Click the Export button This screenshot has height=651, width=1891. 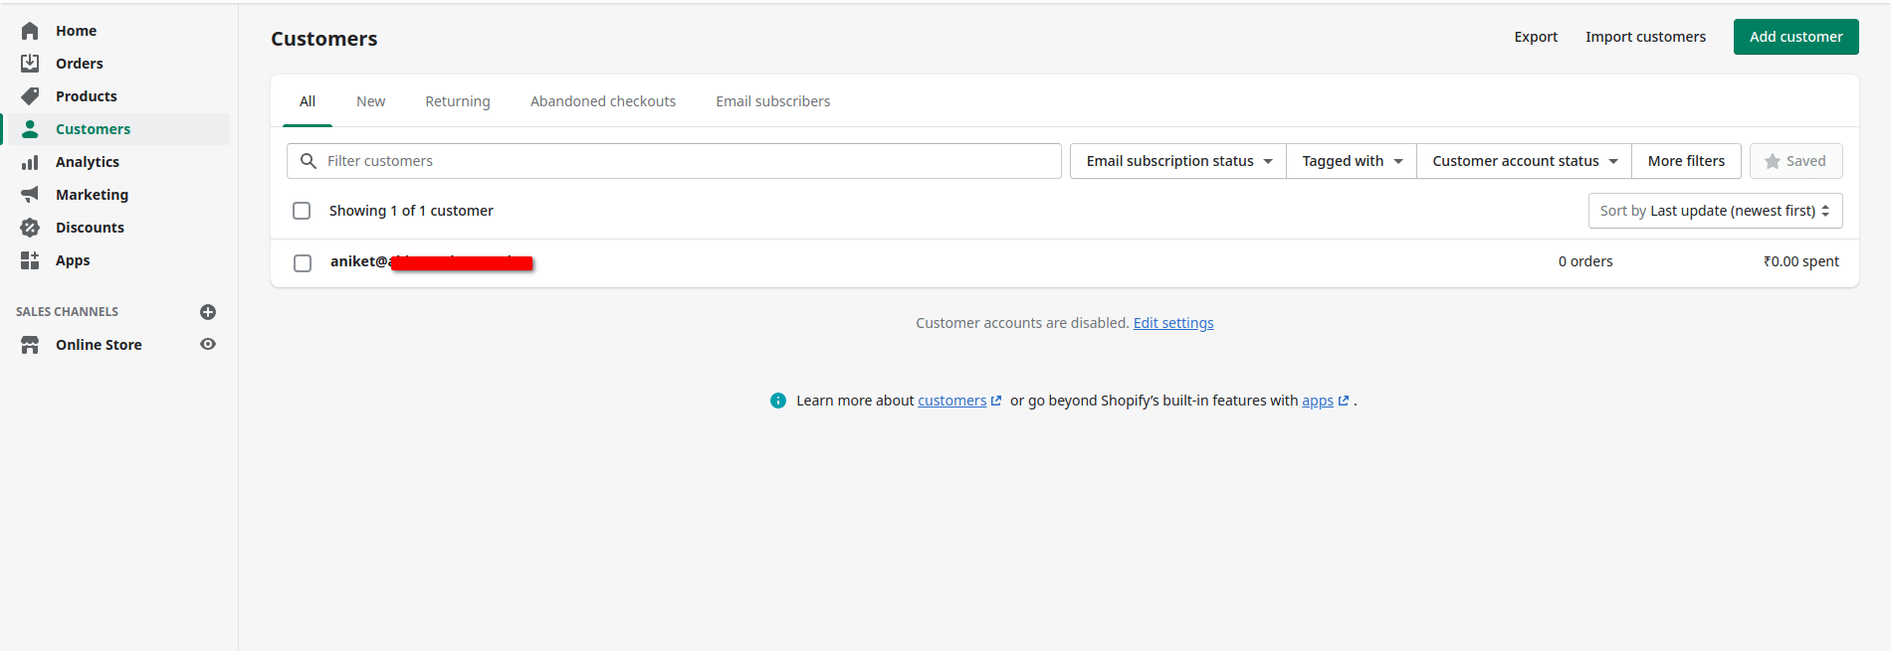tap(1536, 37)
